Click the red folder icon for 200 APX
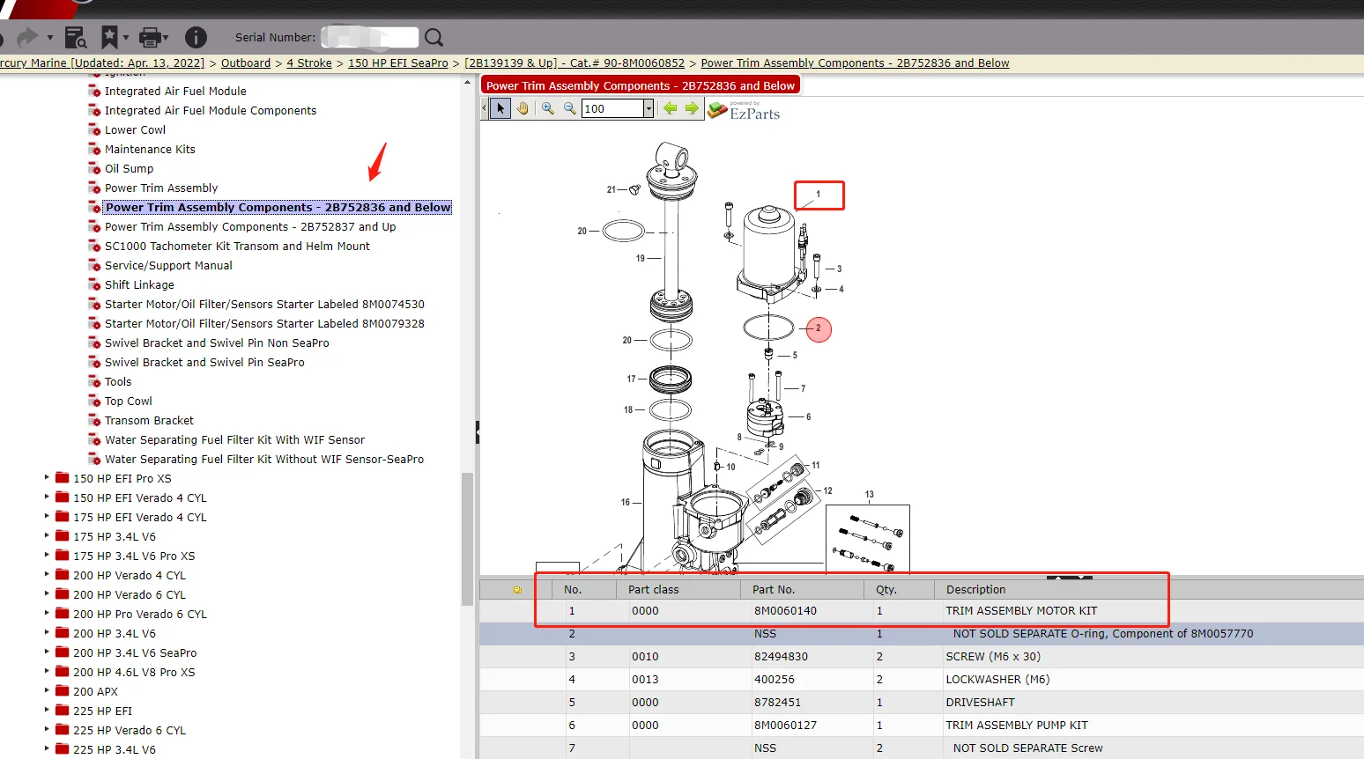 (62, 691)
